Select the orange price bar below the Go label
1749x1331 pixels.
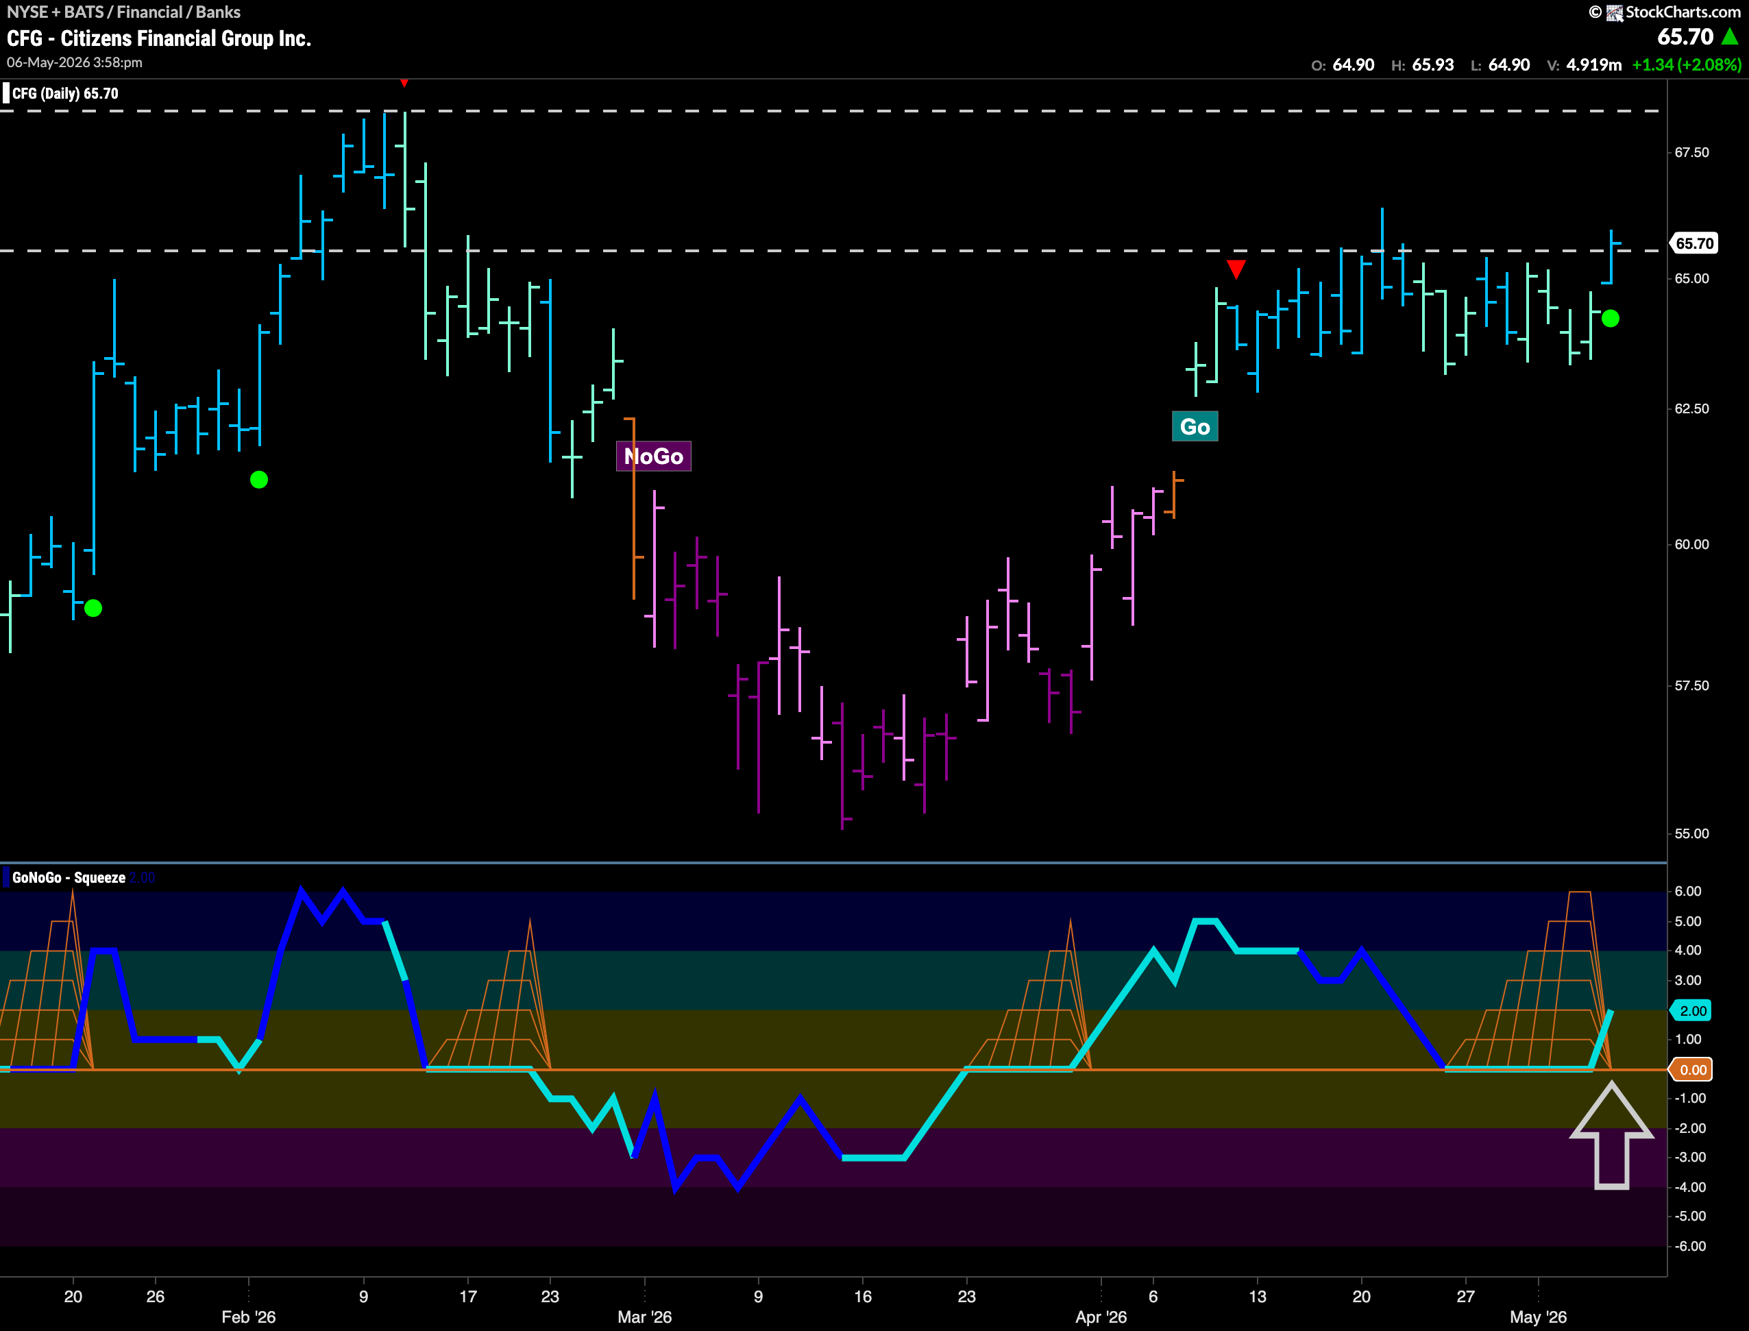click(x=1175, y=494)
